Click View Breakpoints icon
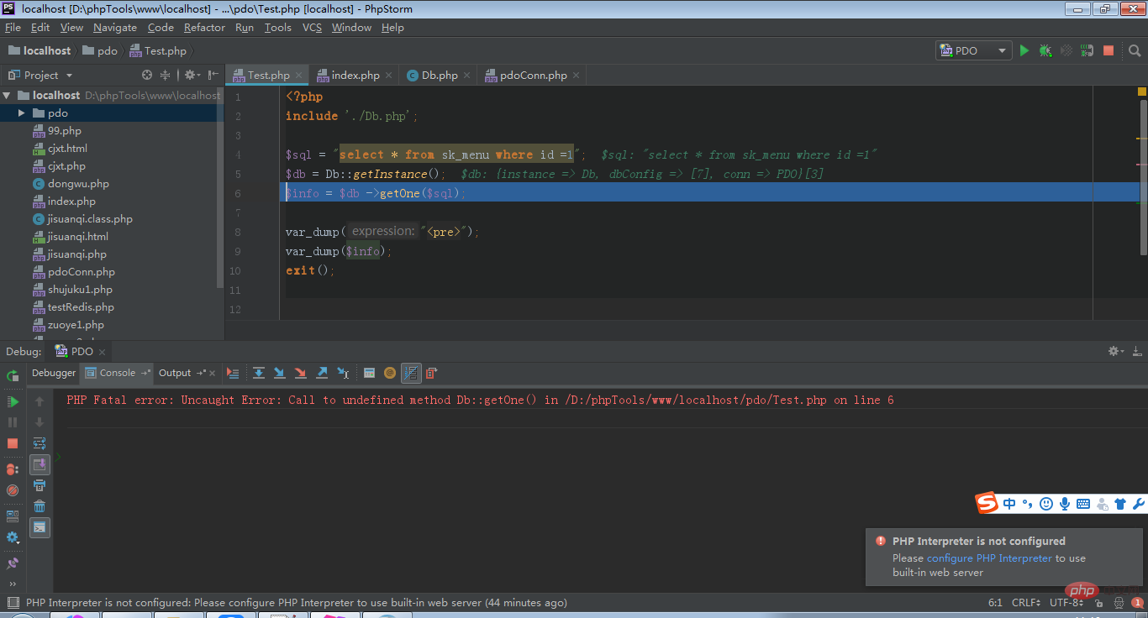 [13, 469]
